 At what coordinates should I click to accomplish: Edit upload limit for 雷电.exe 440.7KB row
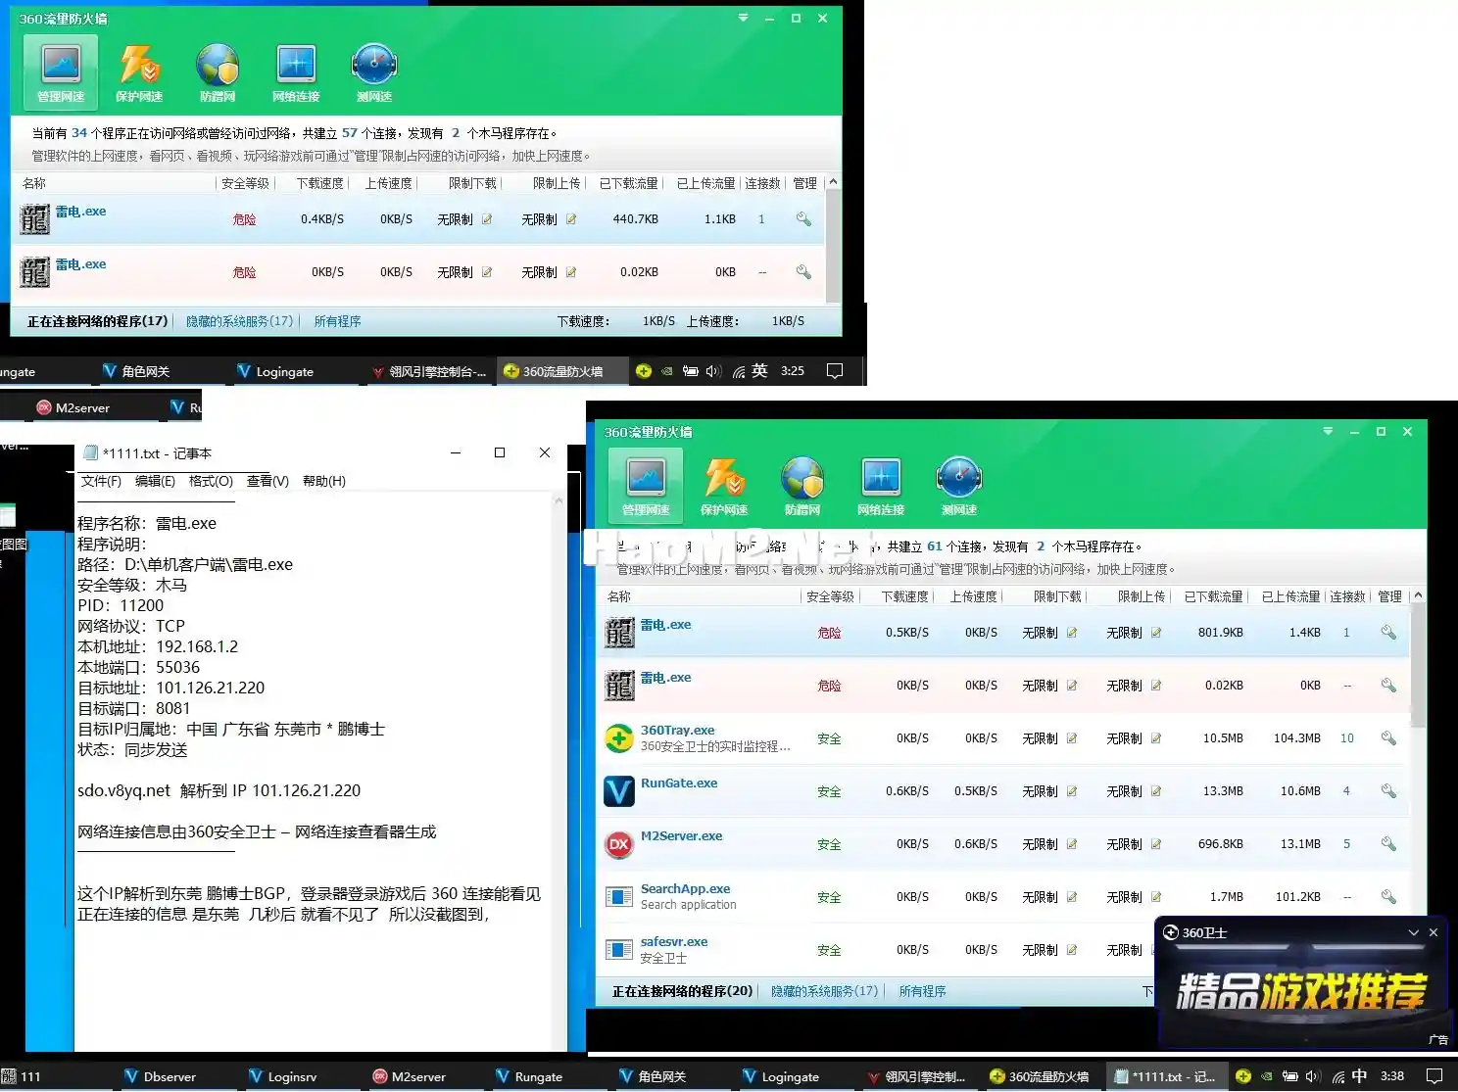571,219
